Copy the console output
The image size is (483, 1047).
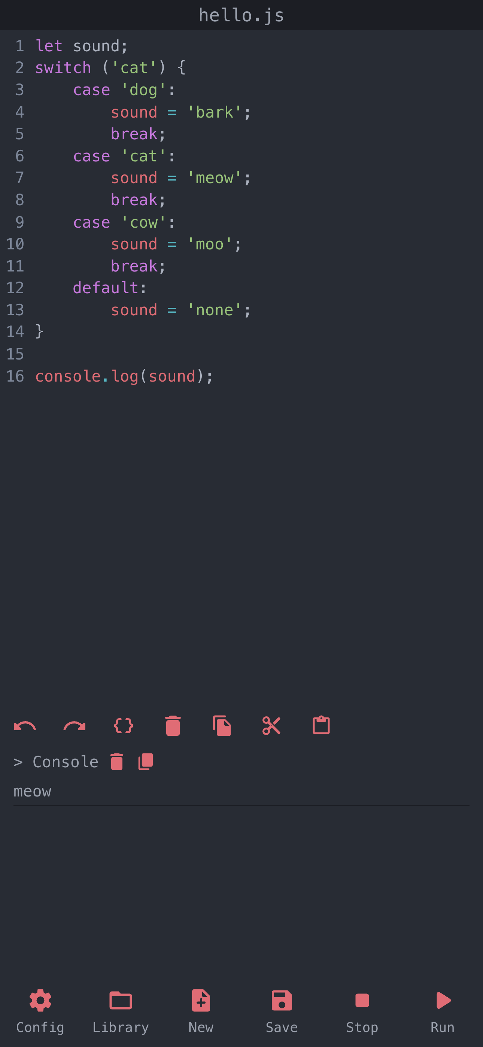click(146, 762)
